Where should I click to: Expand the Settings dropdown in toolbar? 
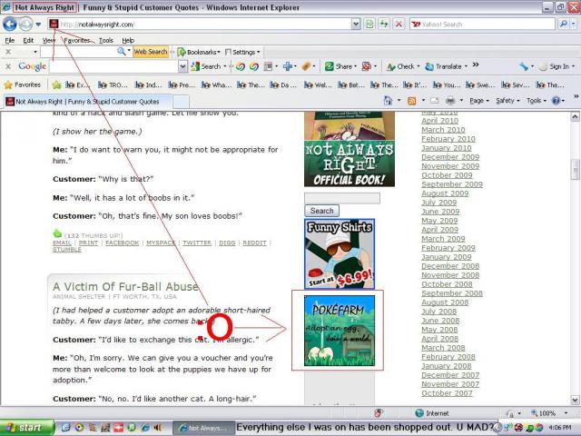click(x=242, y=52)
